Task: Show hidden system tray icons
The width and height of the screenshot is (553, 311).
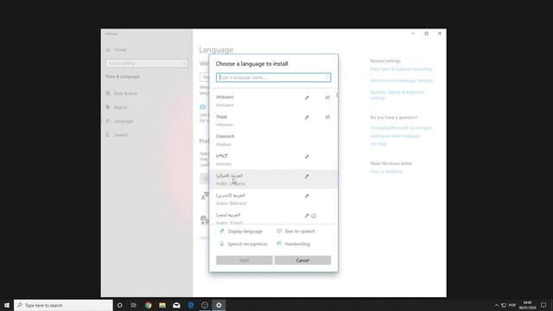Action: tap(497, 305)
